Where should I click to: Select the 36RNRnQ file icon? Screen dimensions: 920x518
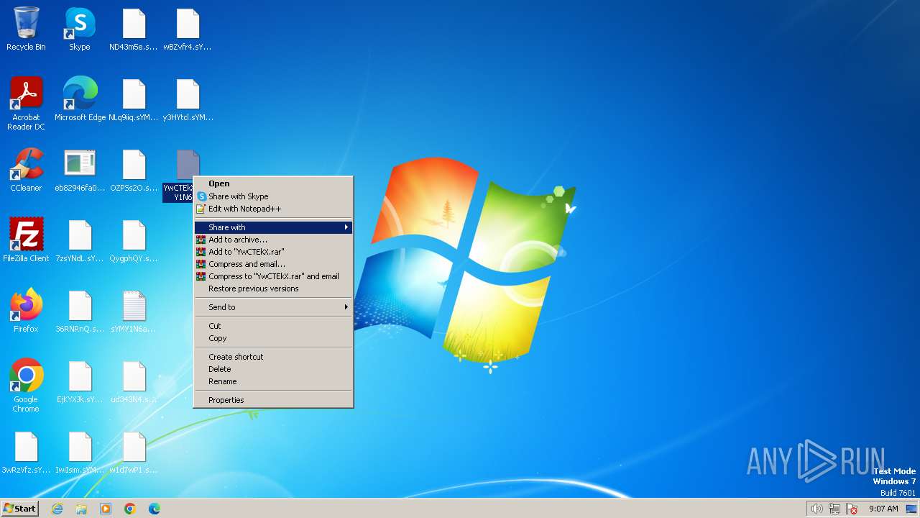(80, 312)
